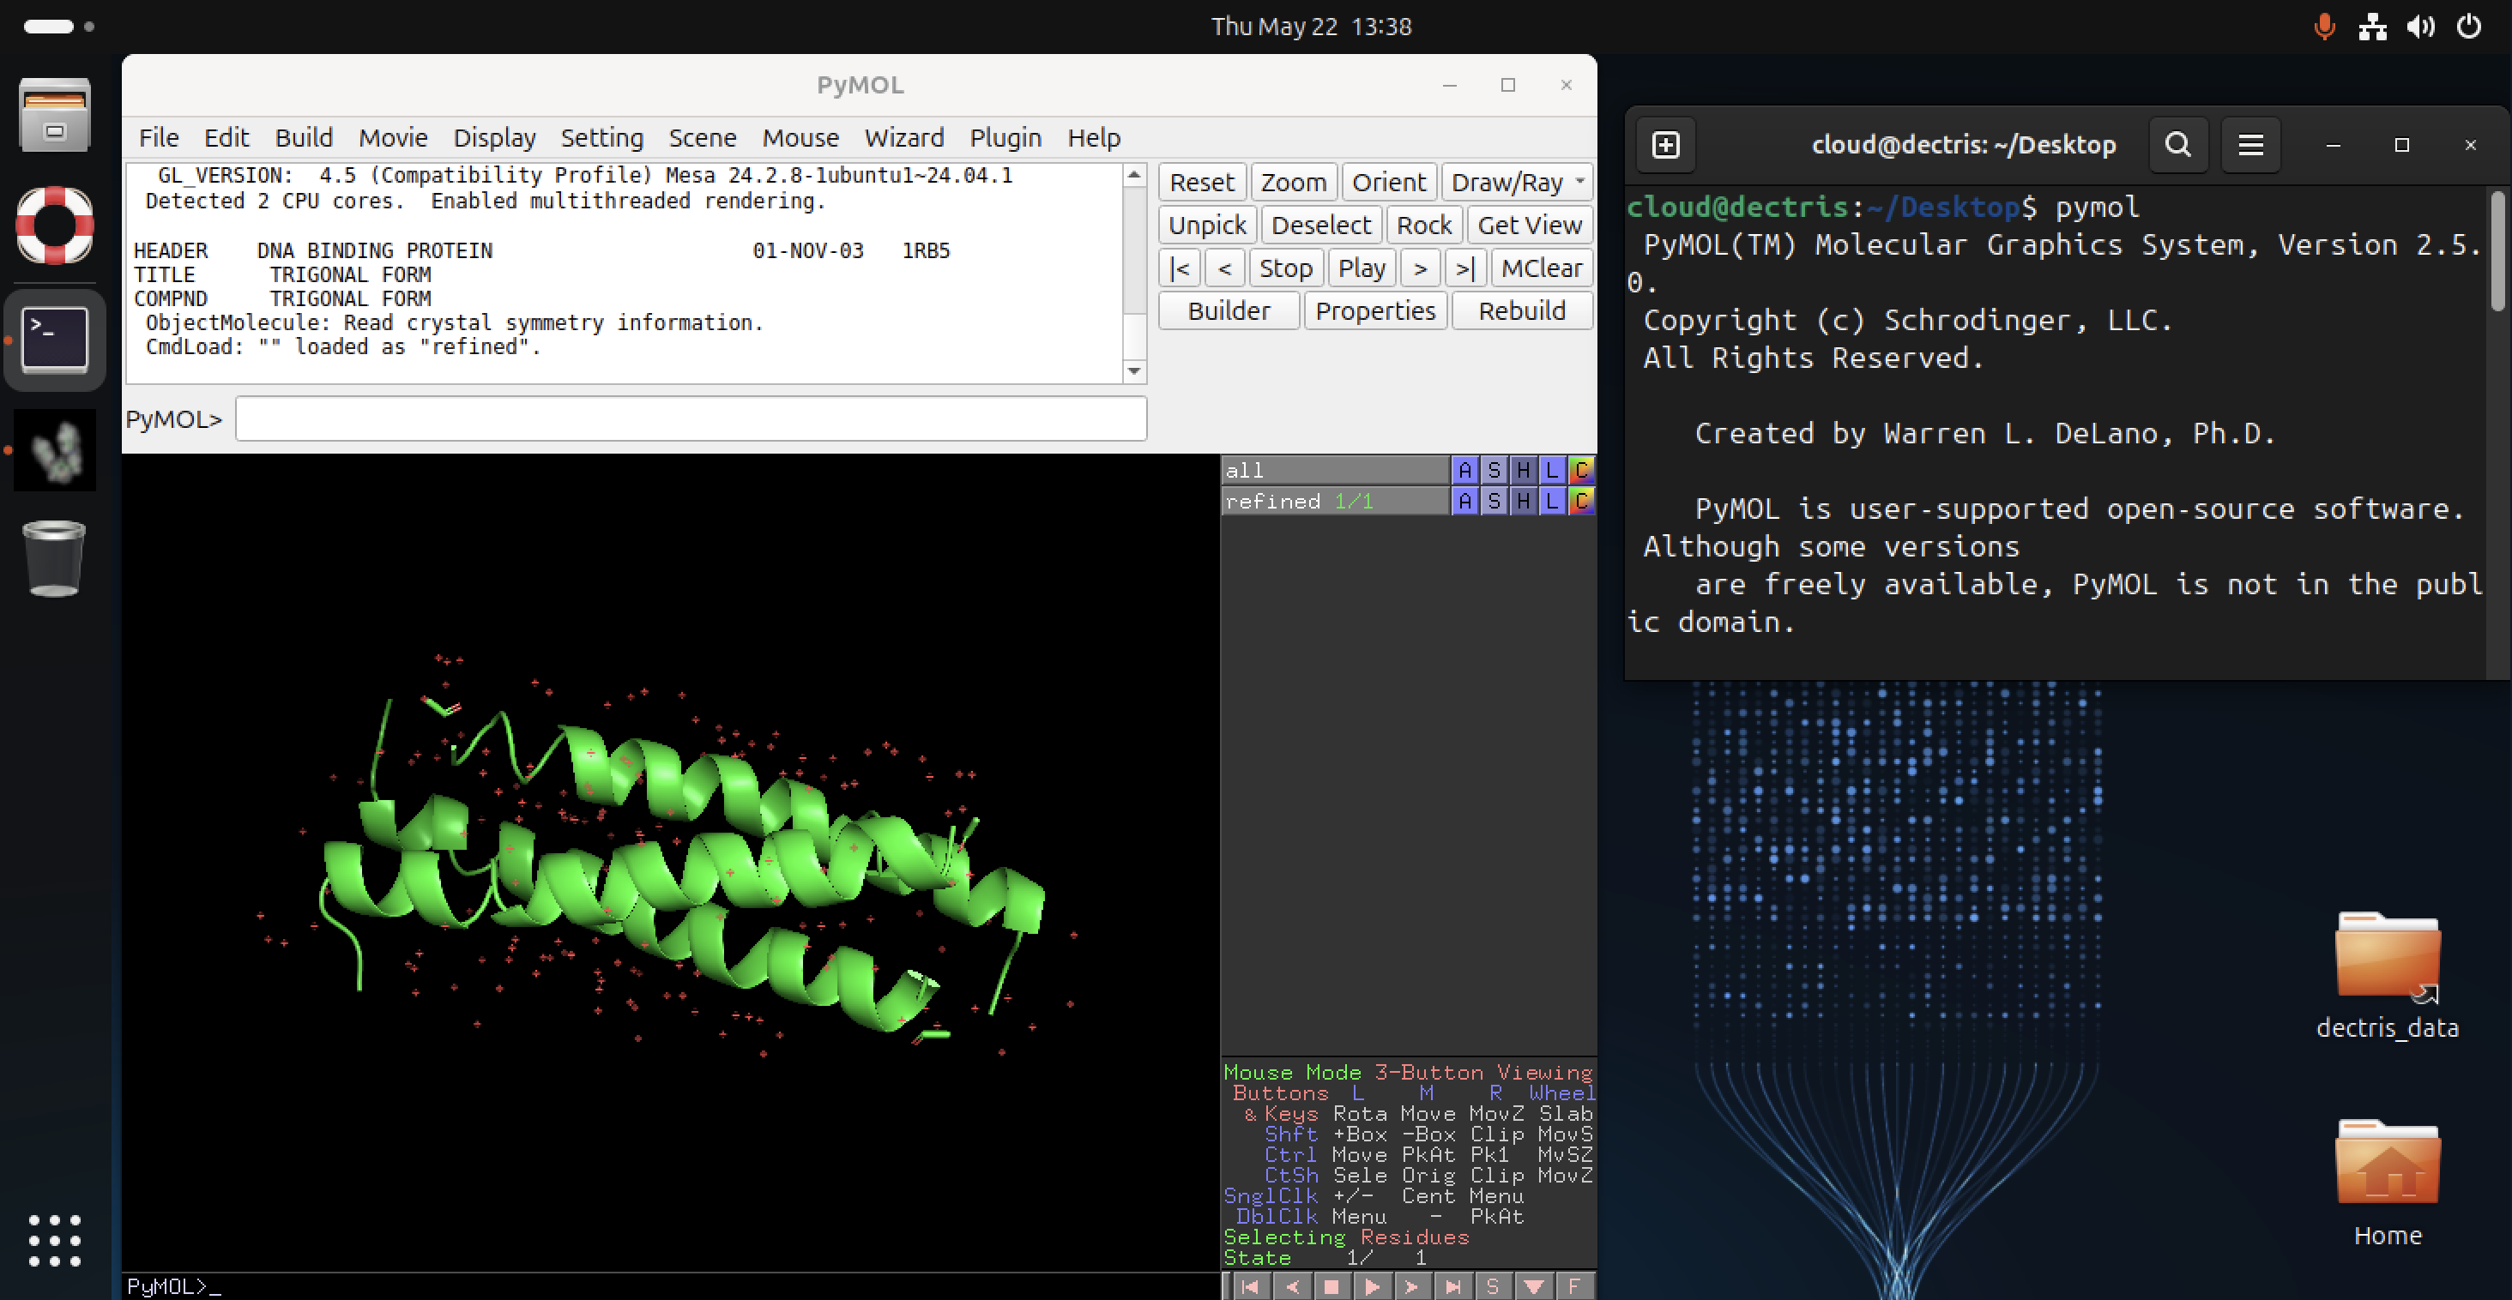The width and height of the screenshot is (2512, 1300).
Task: Click the play triangle in bottom playback bar
Action: pyautogui.click(x=1372, y=1287)
